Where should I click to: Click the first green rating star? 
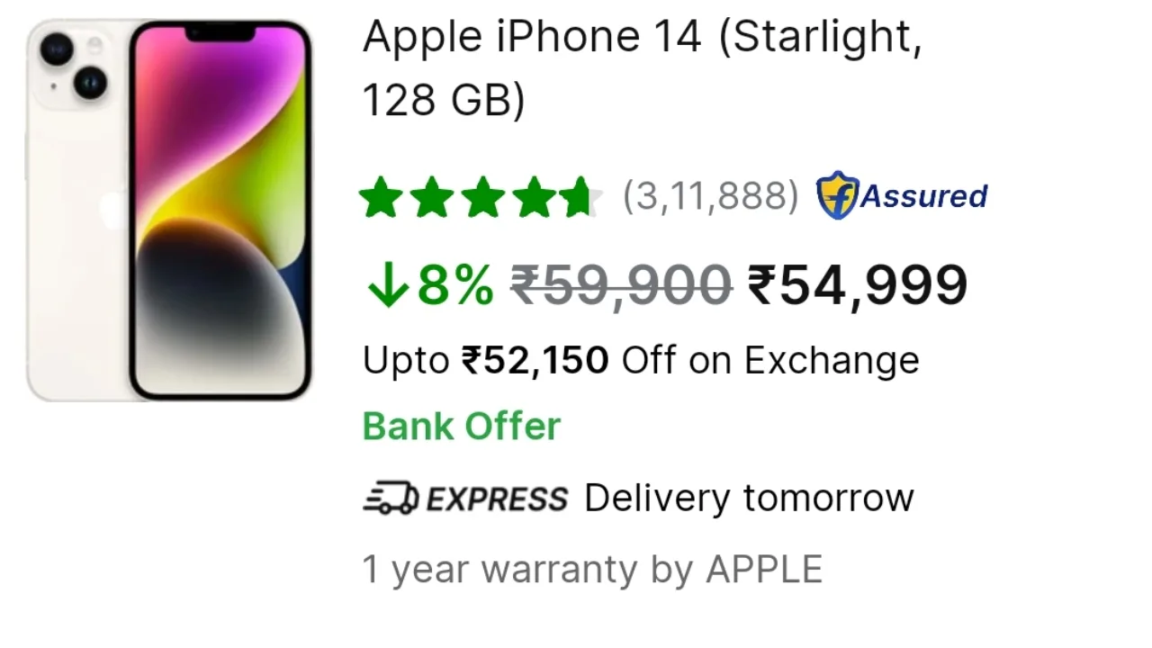pos(381,197)
